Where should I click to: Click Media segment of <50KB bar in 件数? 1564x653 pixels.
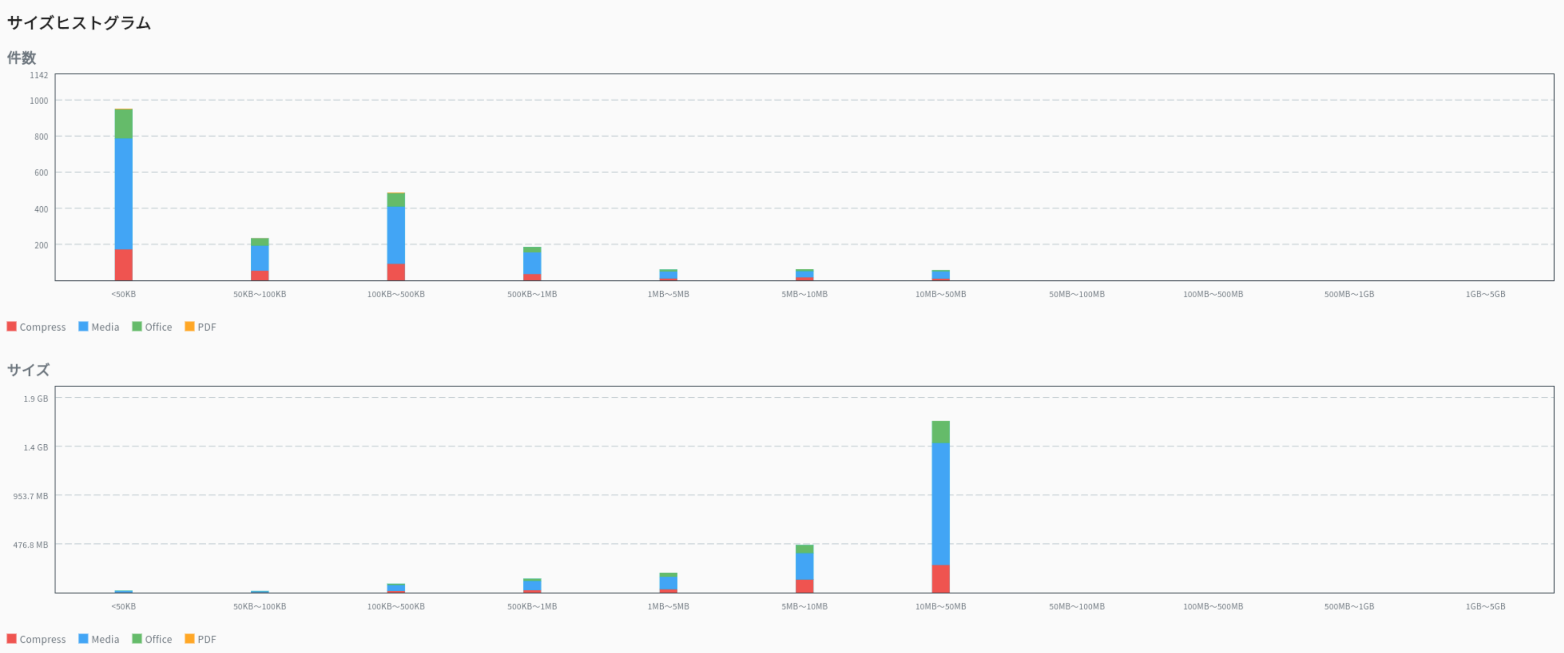pyautogui.click(x=123, y=194)
